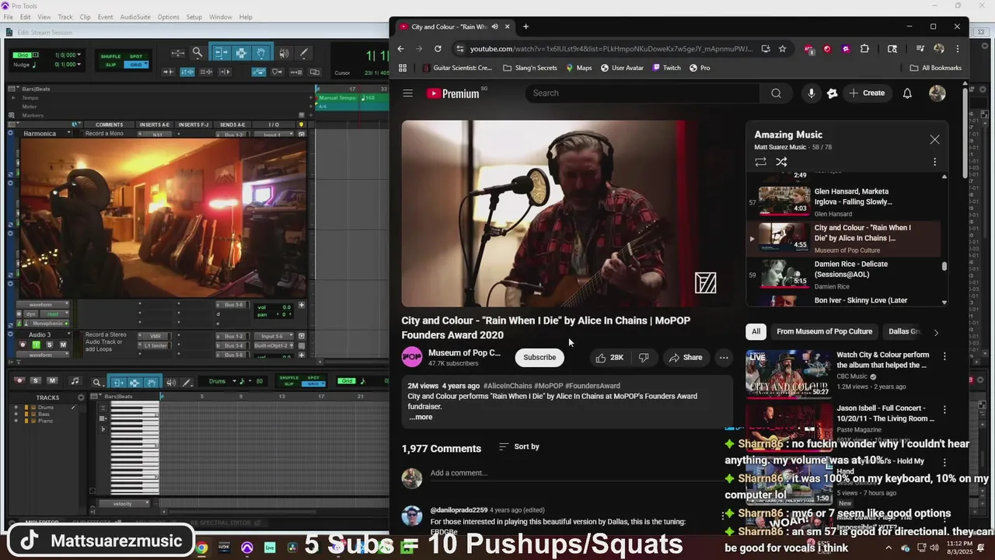Dislike the City and Colour video
The width and height of the screenshot is (995, 560).
click(x=644, y=358)
